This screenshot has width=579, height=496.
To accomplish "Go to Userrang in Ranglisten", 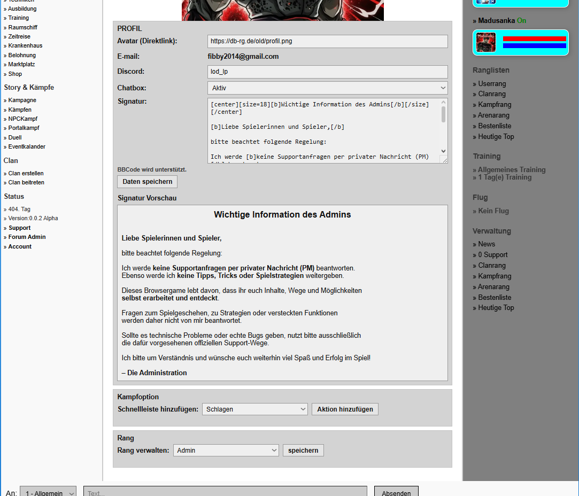I will [492, 84].
